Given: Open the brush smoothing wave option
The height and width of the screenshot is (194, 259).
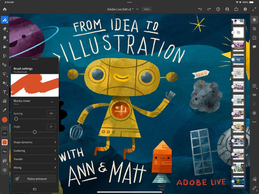Looking at the screenshot, I should (5, 151).
